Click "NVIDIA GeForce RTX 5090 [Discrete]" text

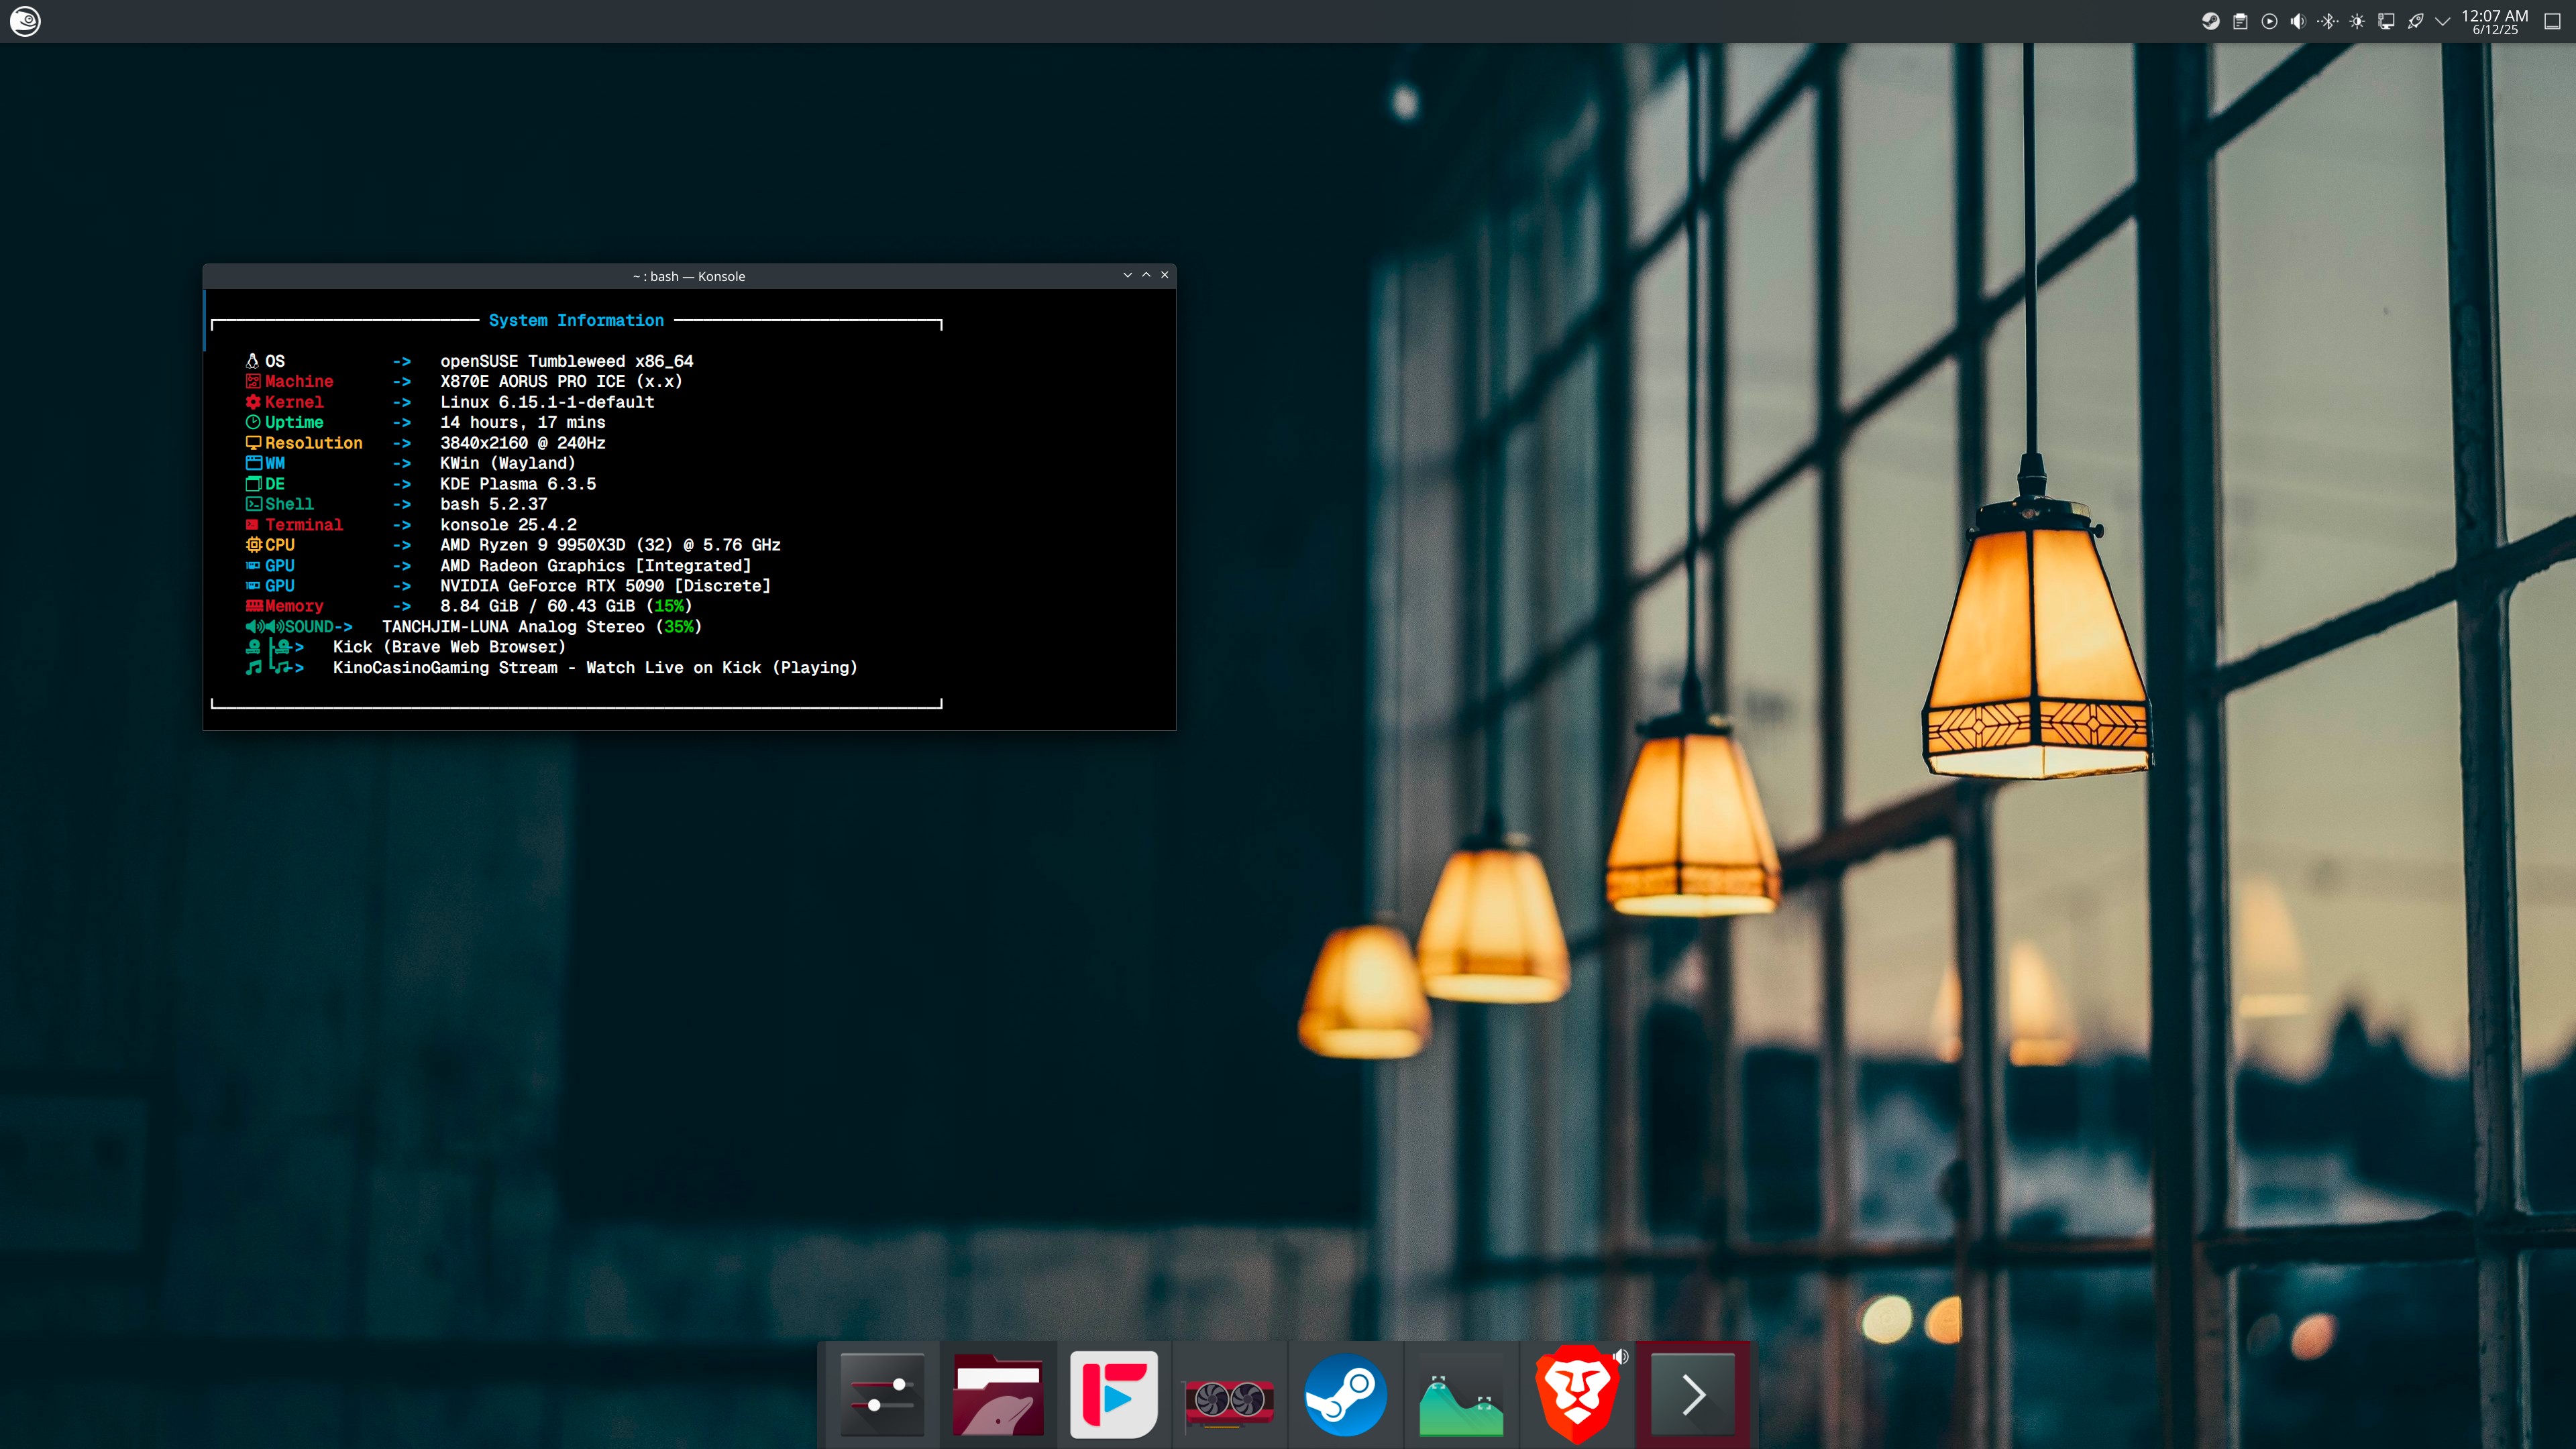click(606, 585)
